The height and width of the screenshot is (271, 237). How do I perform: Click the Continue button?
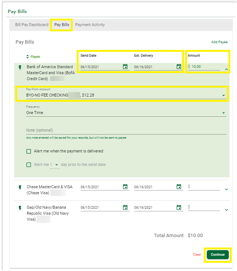tap(218, 255)
